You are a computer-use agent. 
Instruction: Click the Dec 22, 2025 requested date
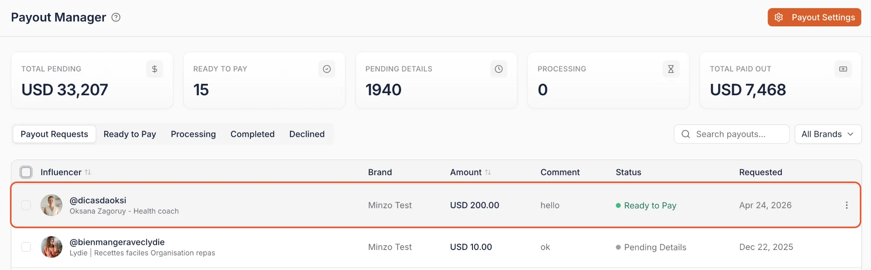(766, 247)
